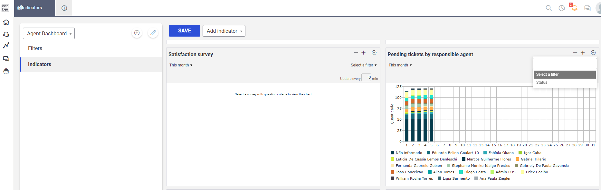Open Pending tickets This month period dropdown
601x190 pixels.
pos(400,65)
